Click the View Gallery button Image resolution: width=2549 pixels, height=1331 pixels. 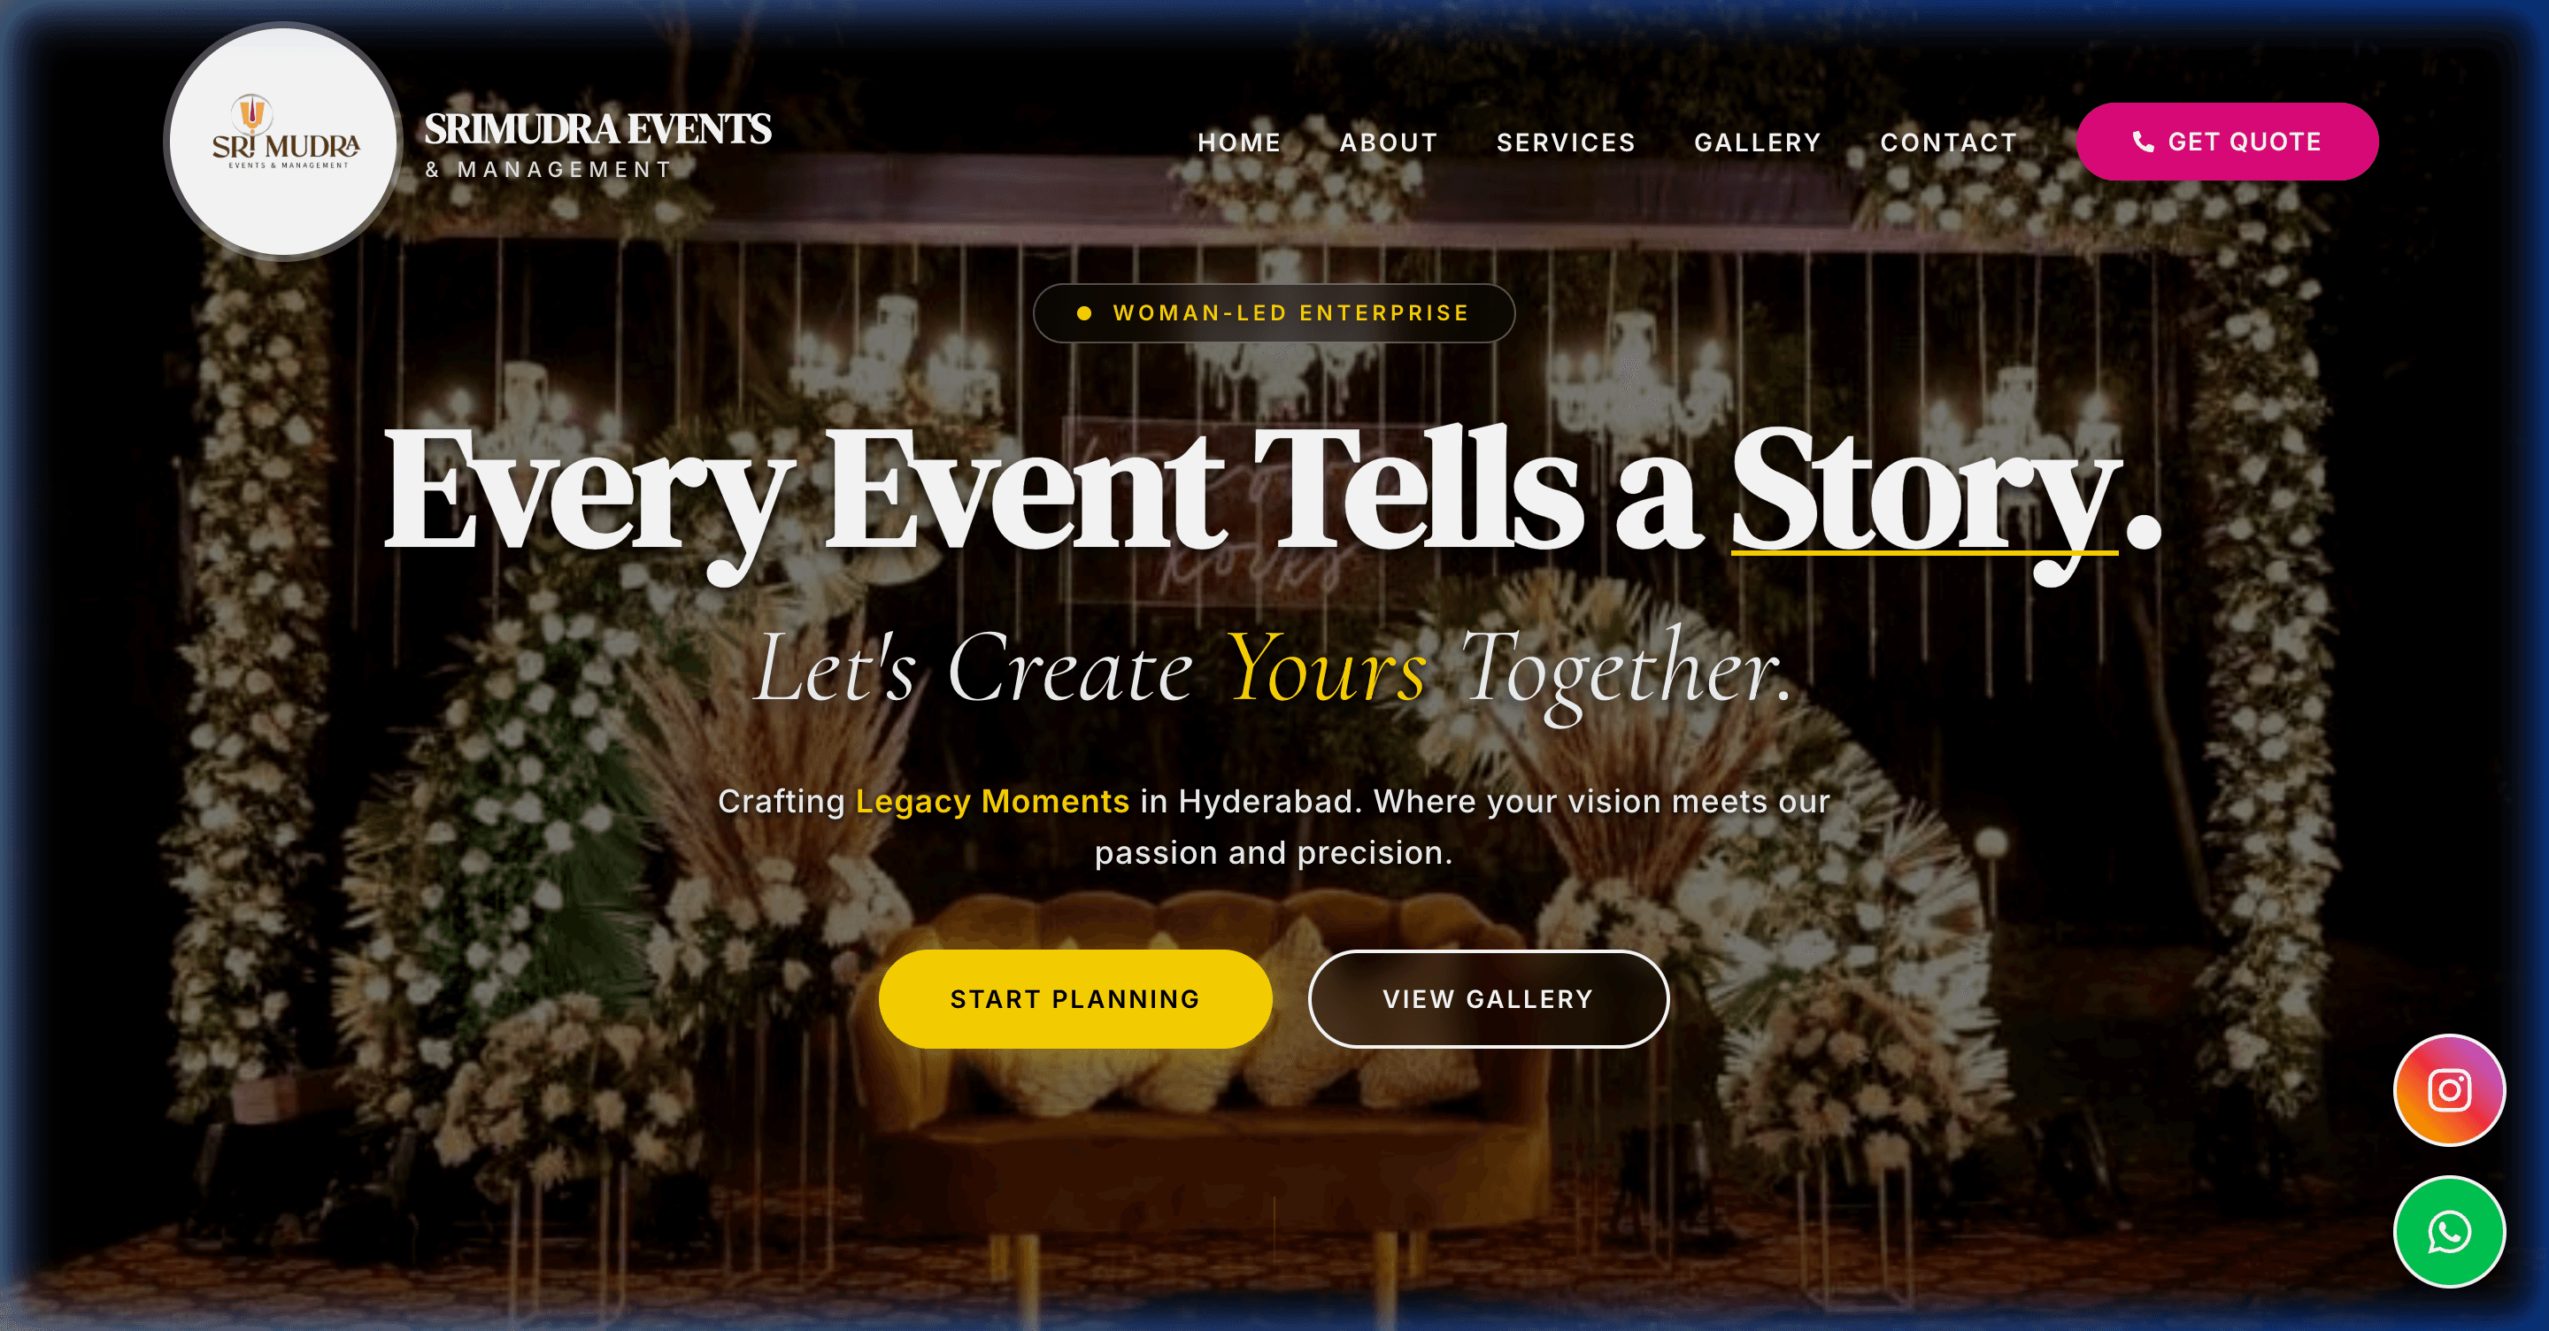(1488, 998)
